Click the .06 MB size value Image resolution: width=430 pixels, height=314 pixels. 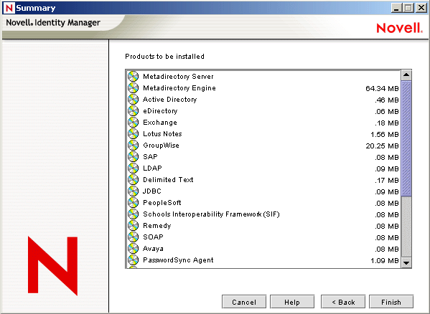tap(387, 111)
